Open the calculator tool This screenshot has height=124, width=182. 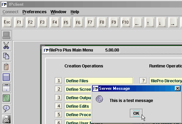tap(6, 77)
